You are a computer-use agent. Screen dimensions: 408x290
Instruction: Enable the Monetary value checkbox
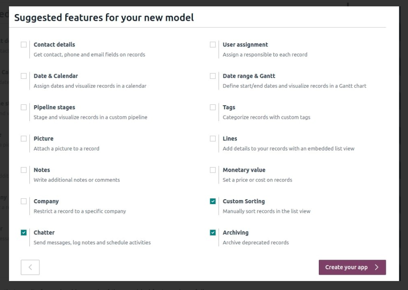click(x=212, y=170)
